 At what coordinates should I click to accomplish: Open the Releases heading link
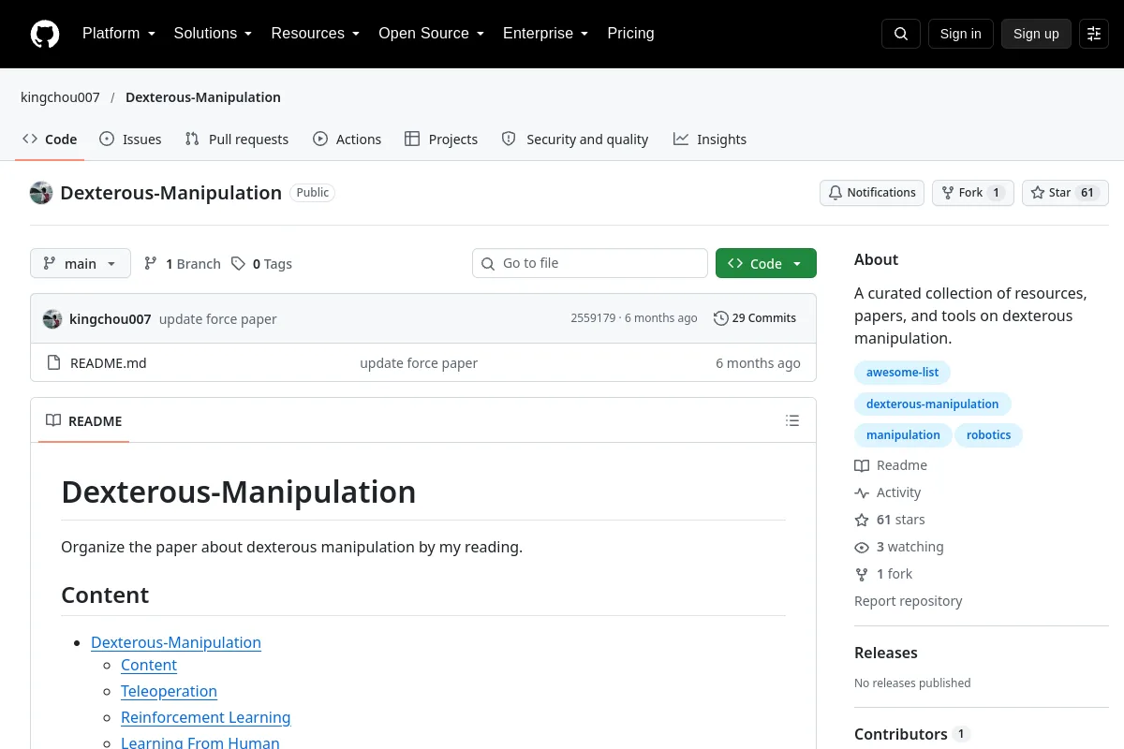[x=886, y=653]
